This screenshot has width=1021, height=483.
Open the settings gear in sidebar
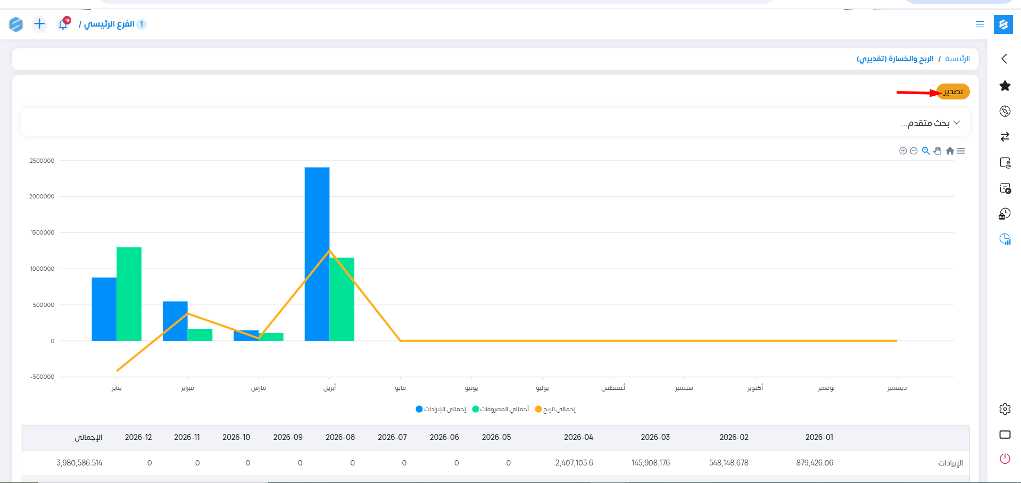coord(1005,409)
